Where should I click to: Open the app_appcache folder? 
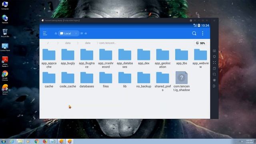[x=49, y=59]
